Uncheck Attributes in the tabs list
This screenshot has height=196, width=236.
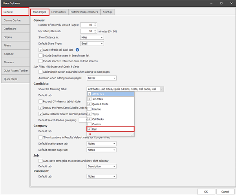click(90, 94)
